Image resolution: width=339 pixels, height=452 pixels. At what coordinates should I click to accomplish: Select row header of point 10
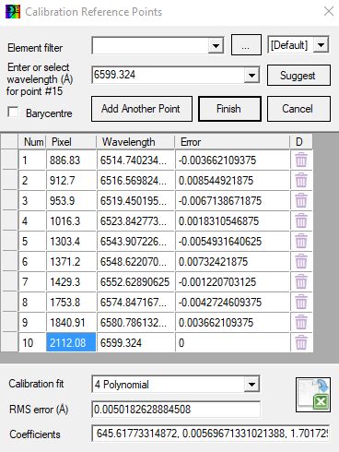pyautogui.click(x=9, y=342)
